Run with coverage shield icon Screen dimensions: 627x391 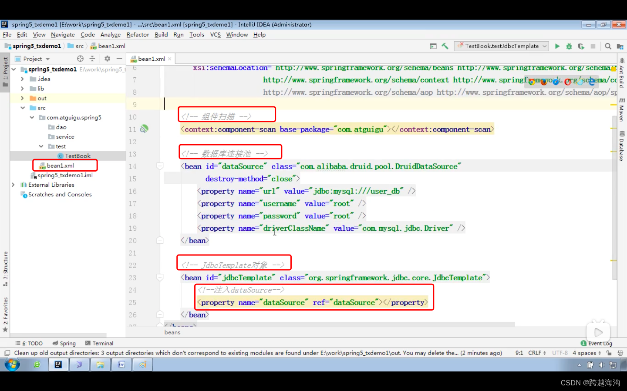[581, 46]
